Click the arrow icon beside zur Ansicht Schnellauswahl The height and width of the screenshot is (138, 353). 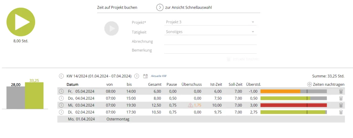(160, 7)
